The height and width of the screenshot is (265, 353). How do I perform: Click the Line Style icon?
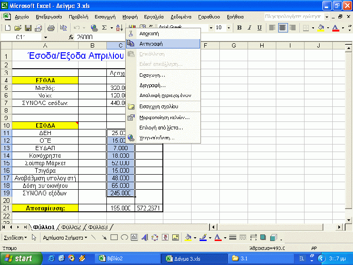coord(233,238)
